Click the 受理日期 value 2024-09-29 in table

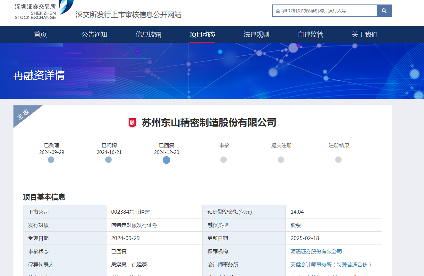point(125,238)
